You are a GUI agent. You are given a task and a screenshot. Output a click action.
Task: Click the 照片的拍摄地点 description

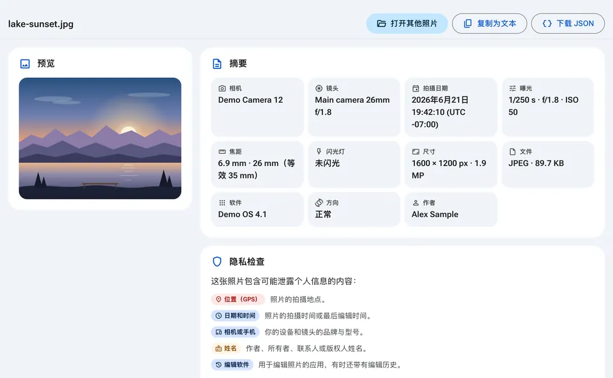tap(298, 299)
